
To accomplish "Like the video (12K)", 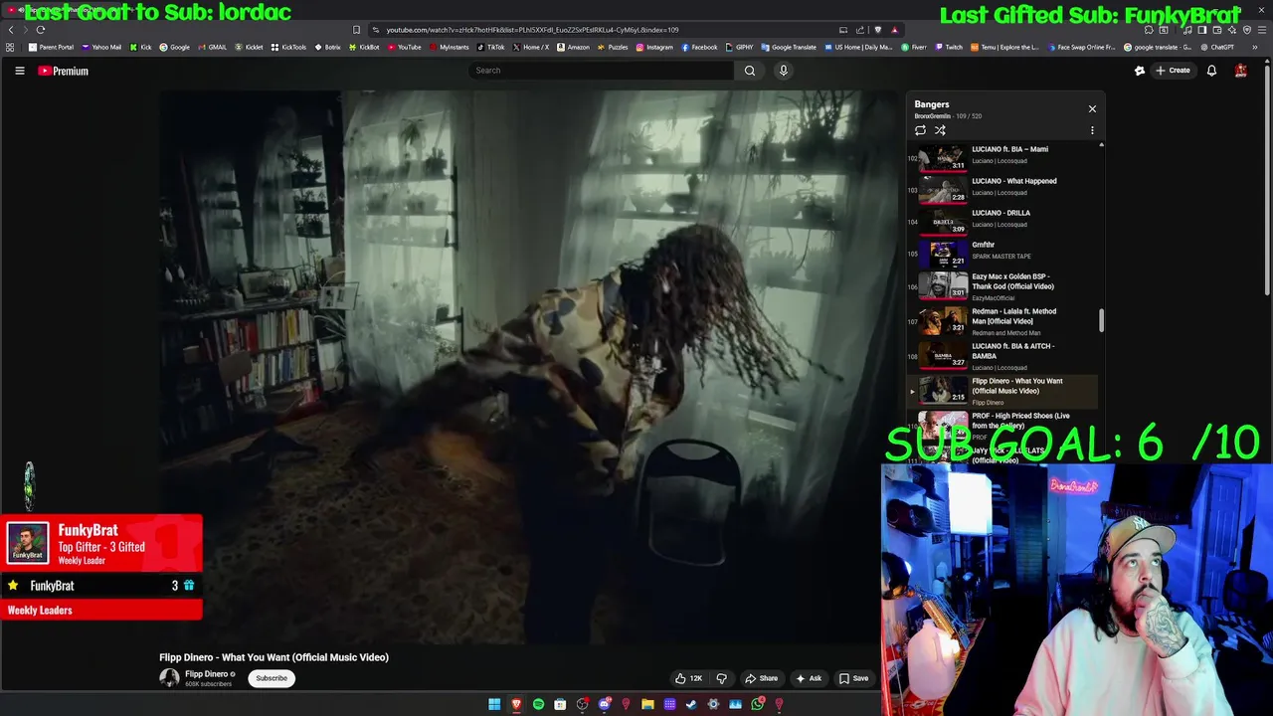I will (688, 678).
